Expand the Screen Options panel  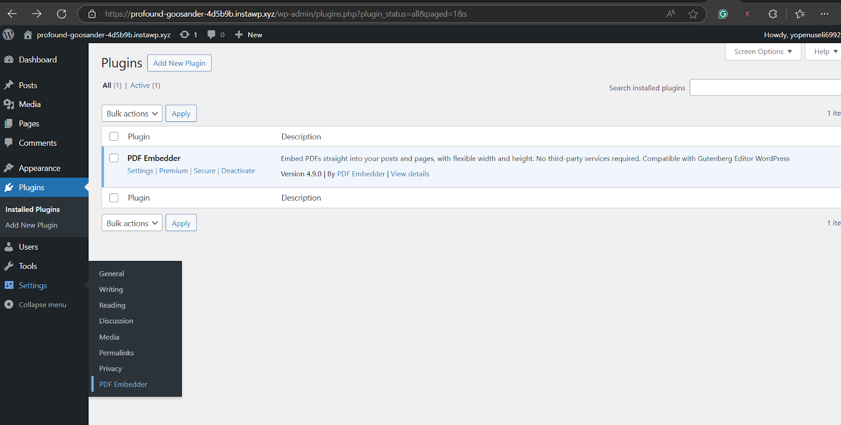pos(763,51)
